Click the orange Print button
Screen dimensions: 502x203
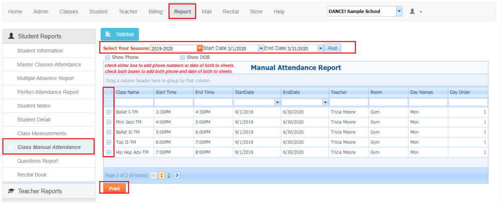pos(114,188)
